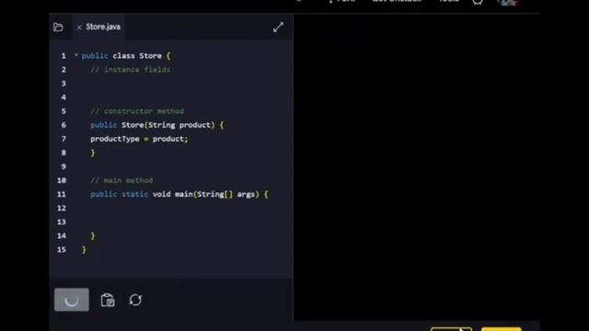
Task: Click 'public static void main(String[] args) {' line
Action: coord(179,194)
